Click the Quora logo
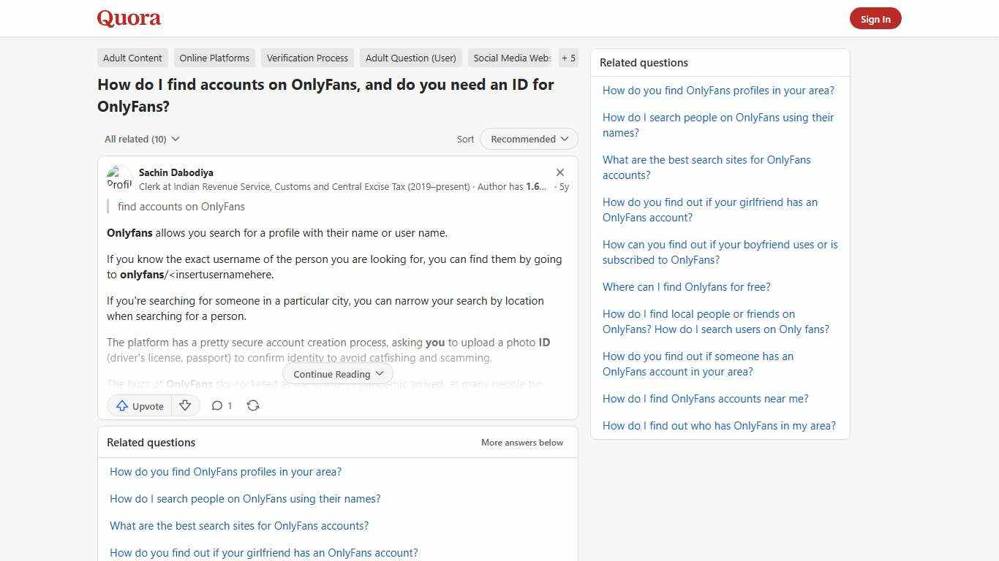This screenshot has width=999, height=561. click(128, 18)
